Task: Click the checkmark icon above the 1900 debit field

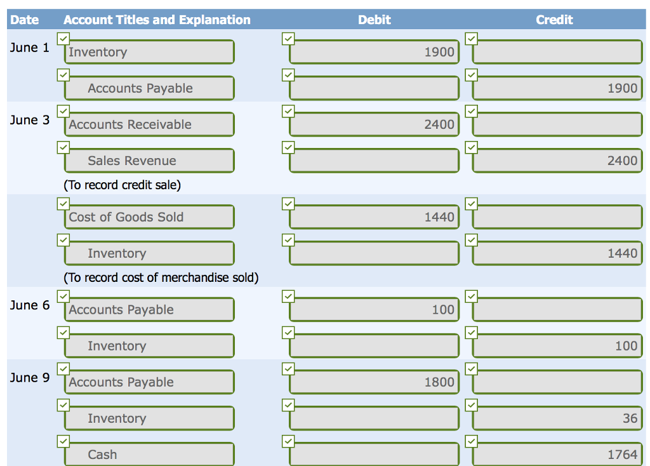Action: (x=288, y=39)
